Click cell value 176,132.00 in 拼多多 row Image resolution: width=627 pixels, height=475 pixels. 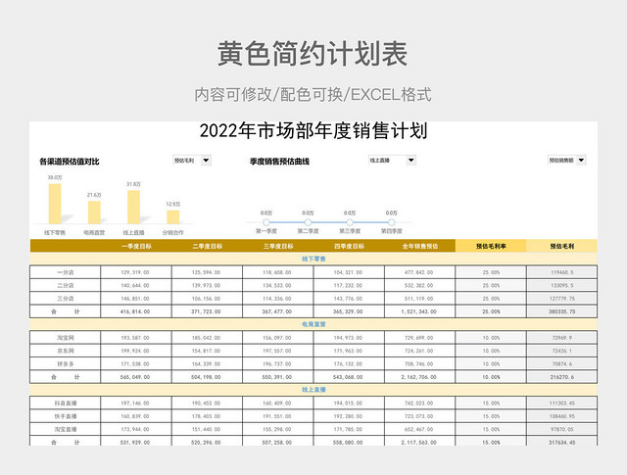pos(348,364)
